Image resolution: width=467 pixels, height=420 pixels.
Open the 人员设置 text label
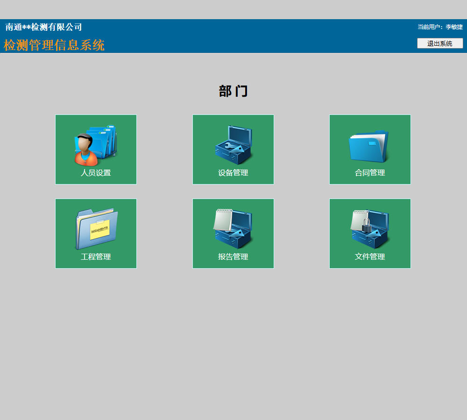pos(96,173)
